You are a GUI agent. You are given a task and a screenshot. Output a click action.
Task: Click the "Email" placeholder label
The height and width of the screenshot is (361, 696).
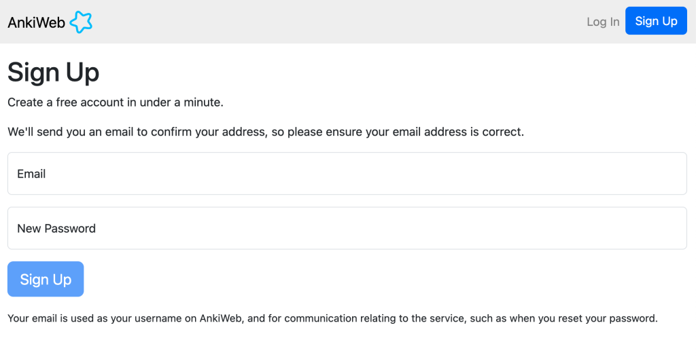pyautogui.click(x=31, y=174)
